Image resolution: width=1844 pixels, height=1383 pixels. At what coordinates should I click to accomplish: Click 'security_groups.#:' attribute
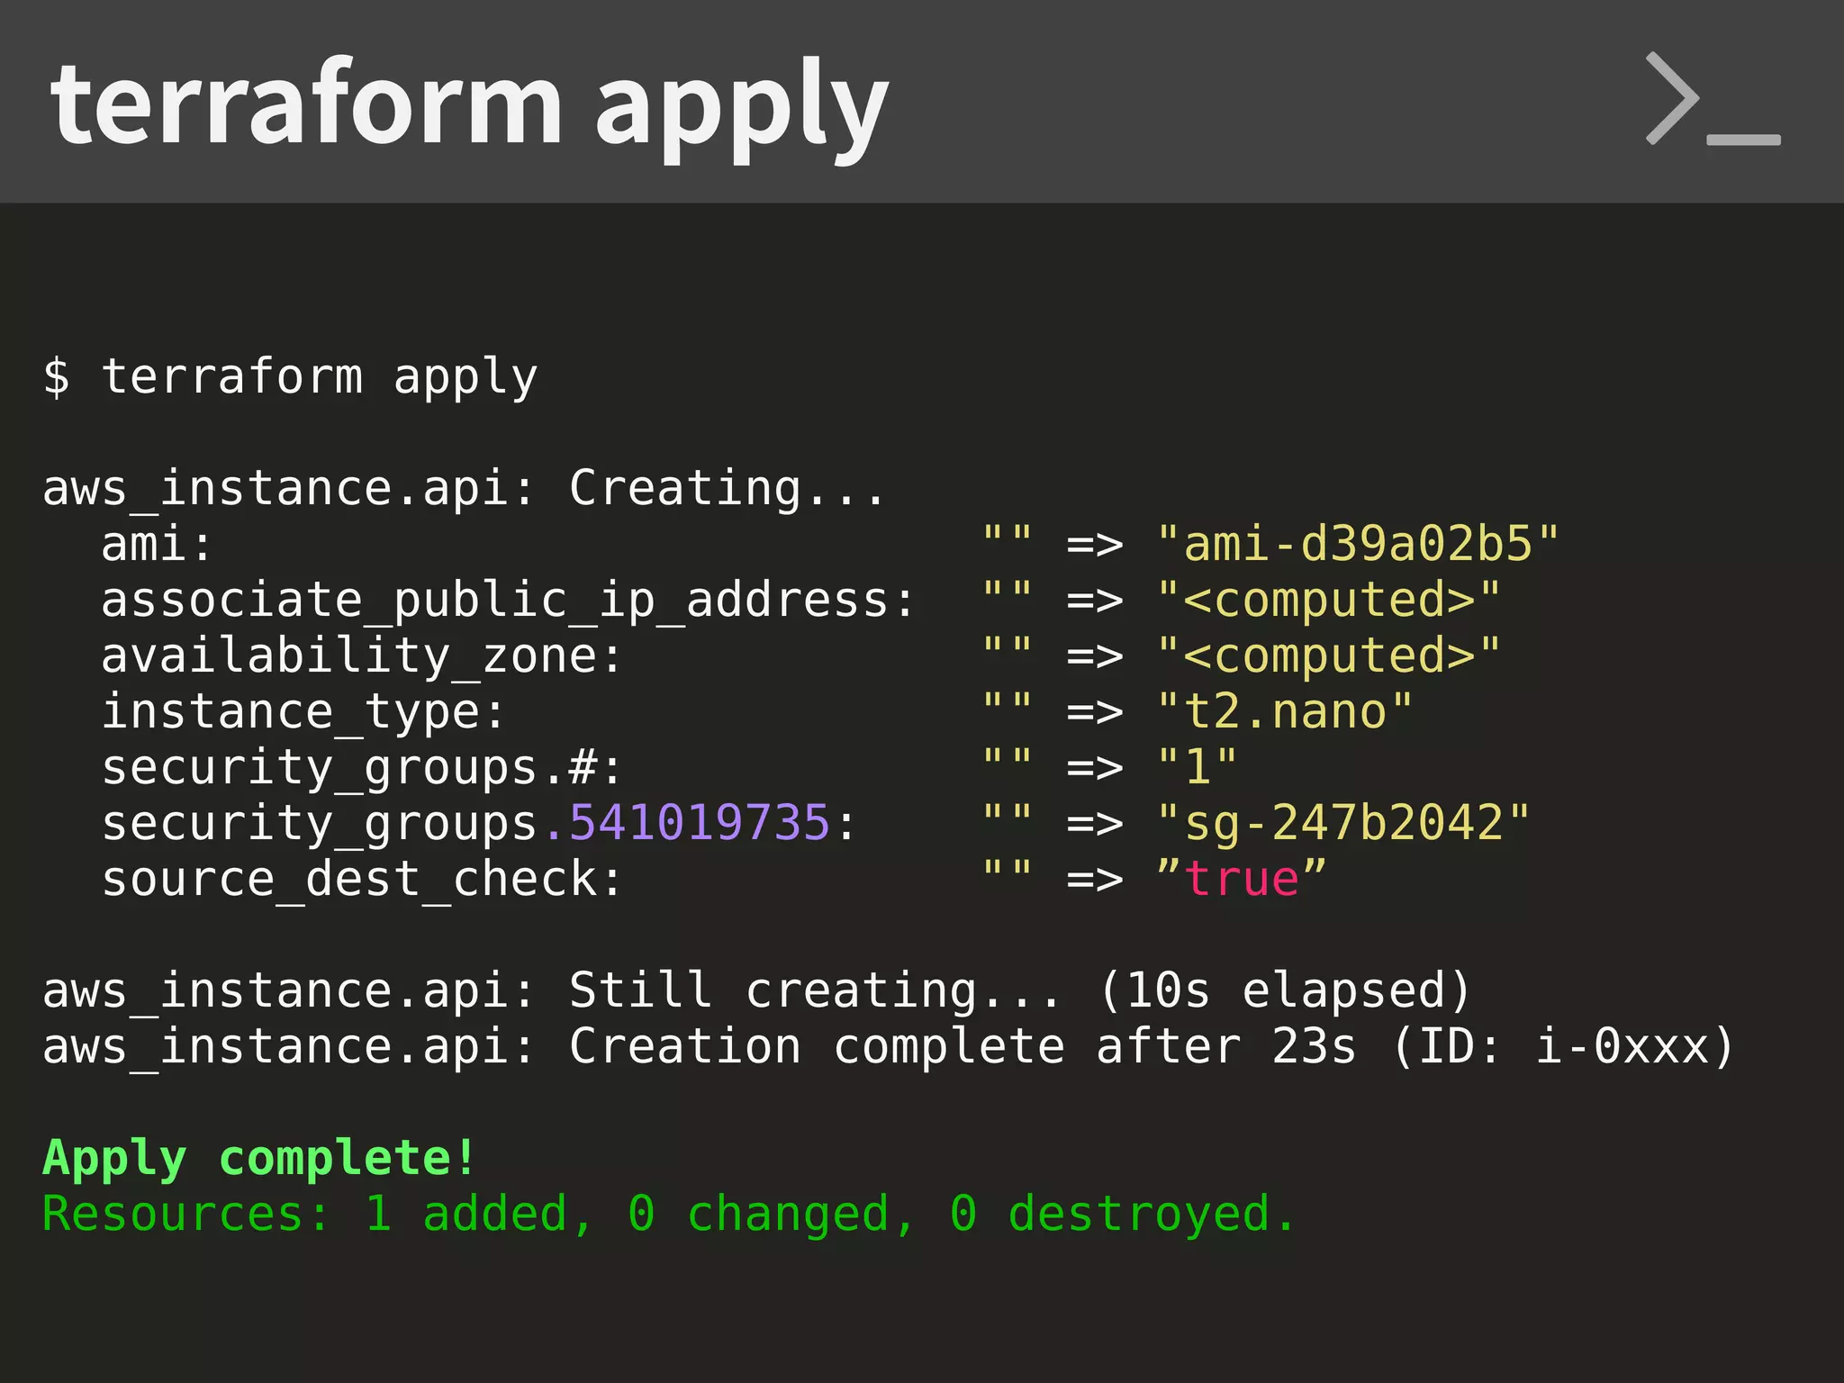coord(361,768)
